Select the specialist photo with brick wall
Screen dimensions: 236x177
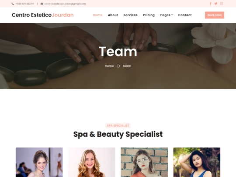(144, 162)
